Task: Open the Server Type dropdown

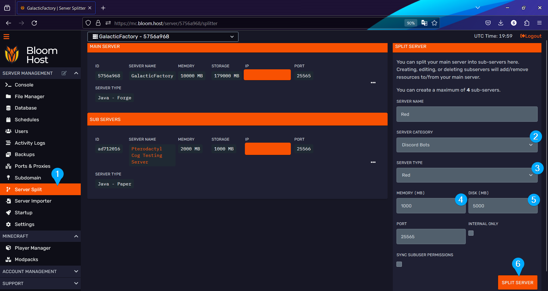Action: coord(467,175)
